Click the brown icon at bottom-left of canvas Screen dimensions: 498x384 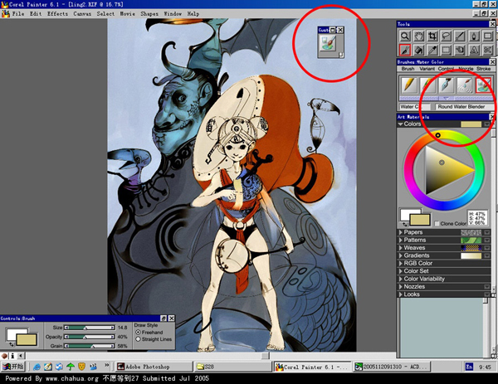(4, 356)
